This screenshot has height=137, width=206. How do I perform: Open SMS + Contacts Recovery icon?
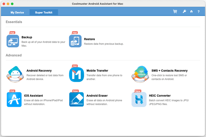140,74
